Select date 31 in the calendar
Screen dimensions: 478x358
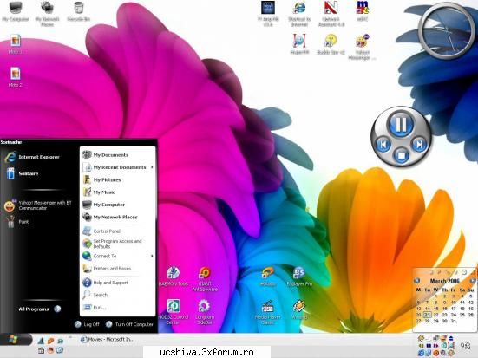click(x=454, y=321)
